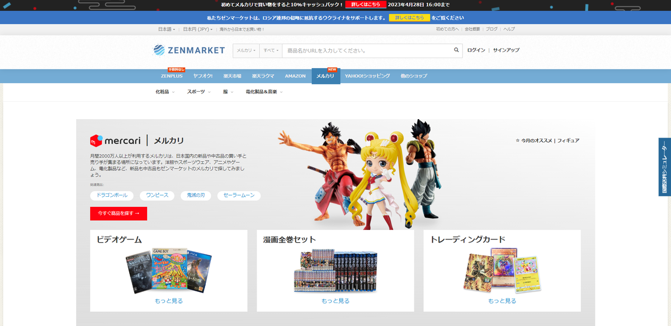Expand the 化粧品 category menu
This screenshot has width=671, height=326.
click(x=165, y=92)
